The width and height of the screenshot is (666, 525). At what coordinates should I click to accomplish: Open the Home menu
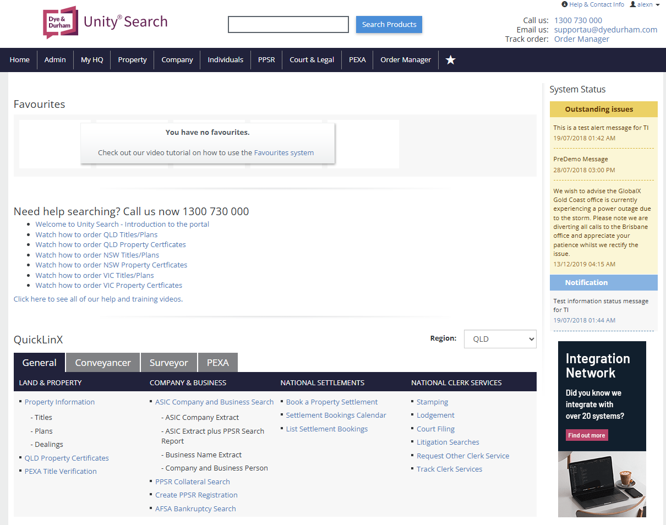tap(20, 59)
